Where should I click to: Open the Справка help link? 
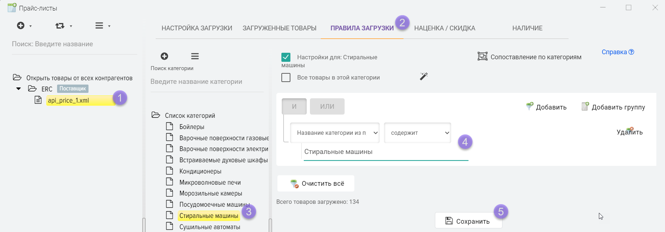[x=617, y=52]
